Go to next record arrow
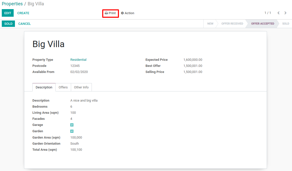The width and height of the screenshot is (292, 171). [x=285, y=13]
